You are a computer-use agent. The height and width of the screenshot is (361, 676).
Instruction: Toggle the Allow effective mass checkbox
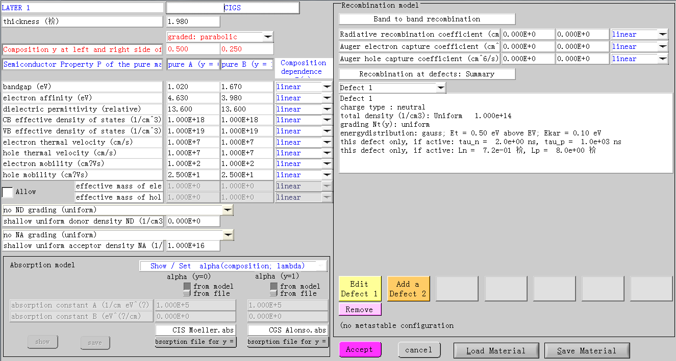click(x=8, y=192)
